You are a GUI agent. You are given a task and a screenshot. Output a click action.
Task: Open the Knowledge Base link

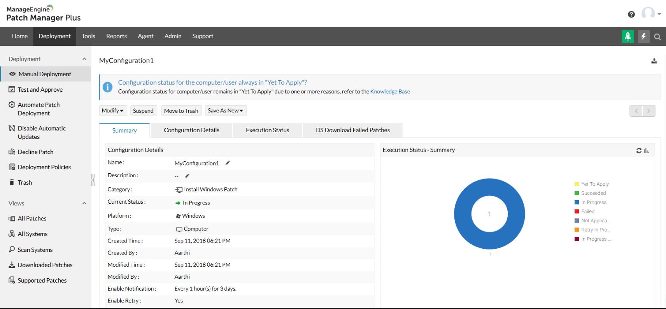point(390,92)
